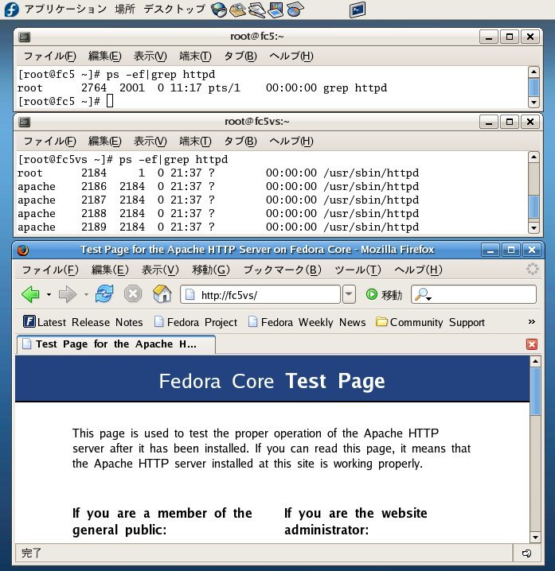Click the 完了 status bar text
The width and height of the screenshot is (555, 571).
[31, 554]
